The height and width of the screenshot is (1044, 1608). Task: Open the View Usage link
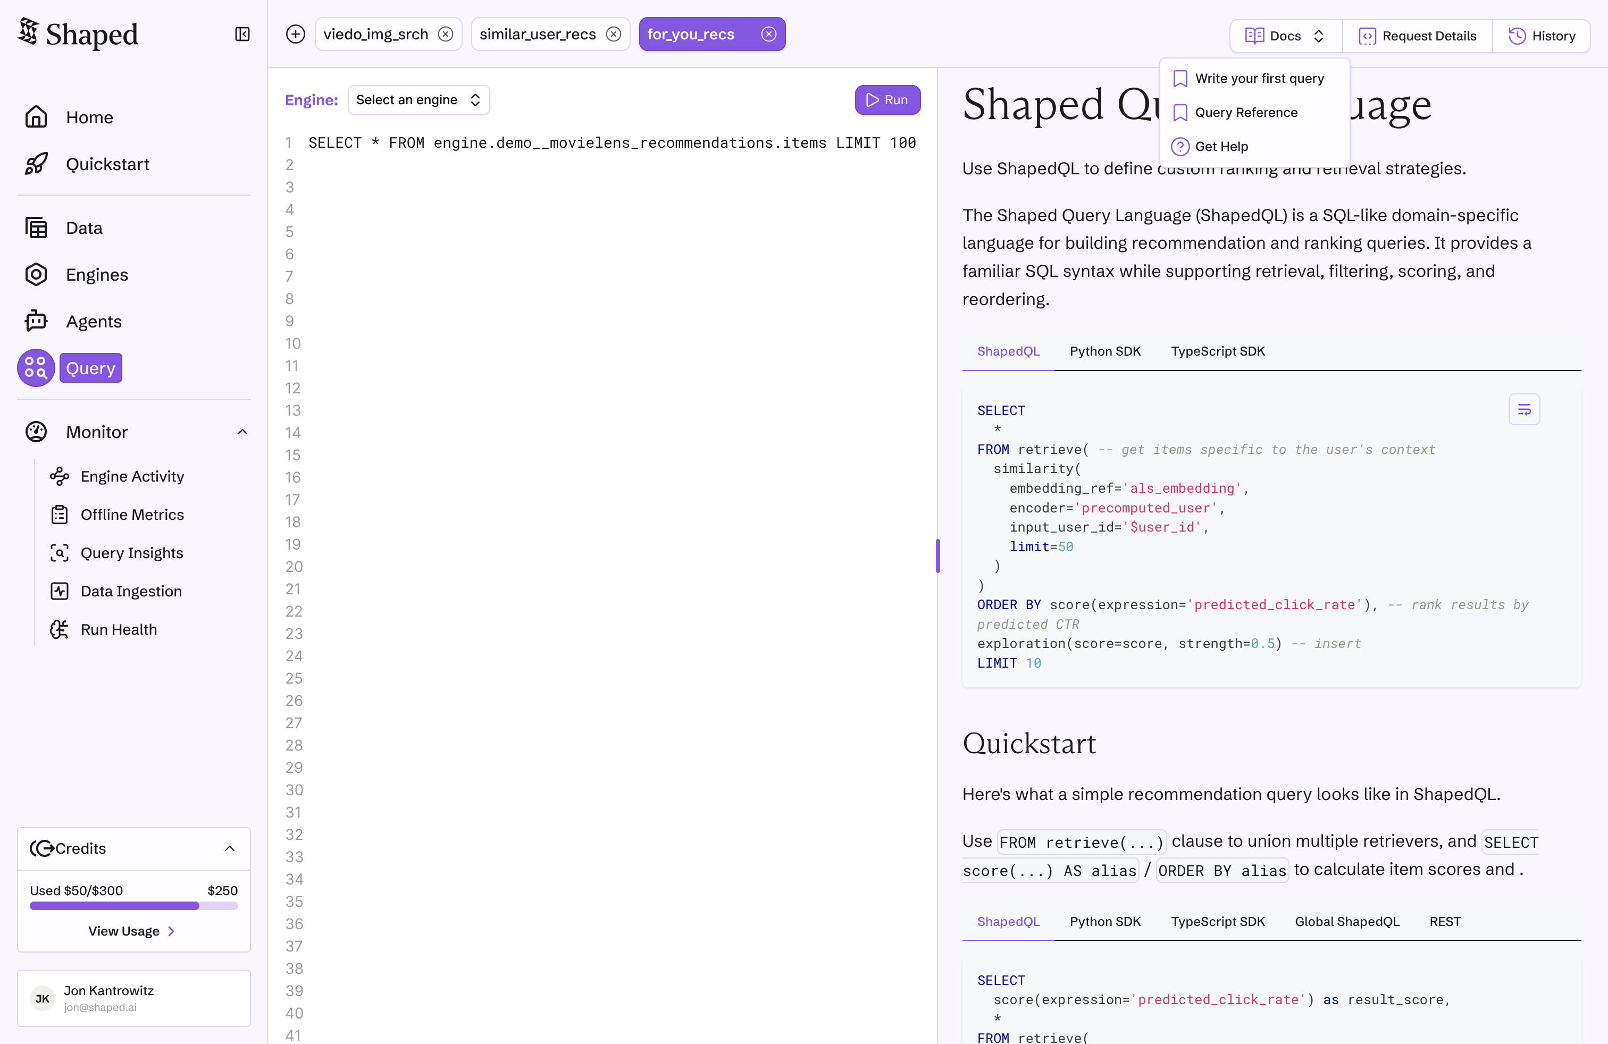click(132, 931)
